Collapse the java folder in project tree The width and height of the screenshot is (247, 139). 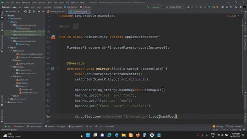click(x=8, y=22)
